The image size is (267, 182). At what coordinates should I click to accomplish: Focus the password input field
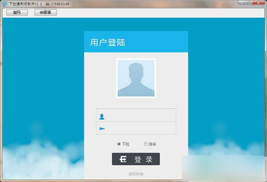140,128
